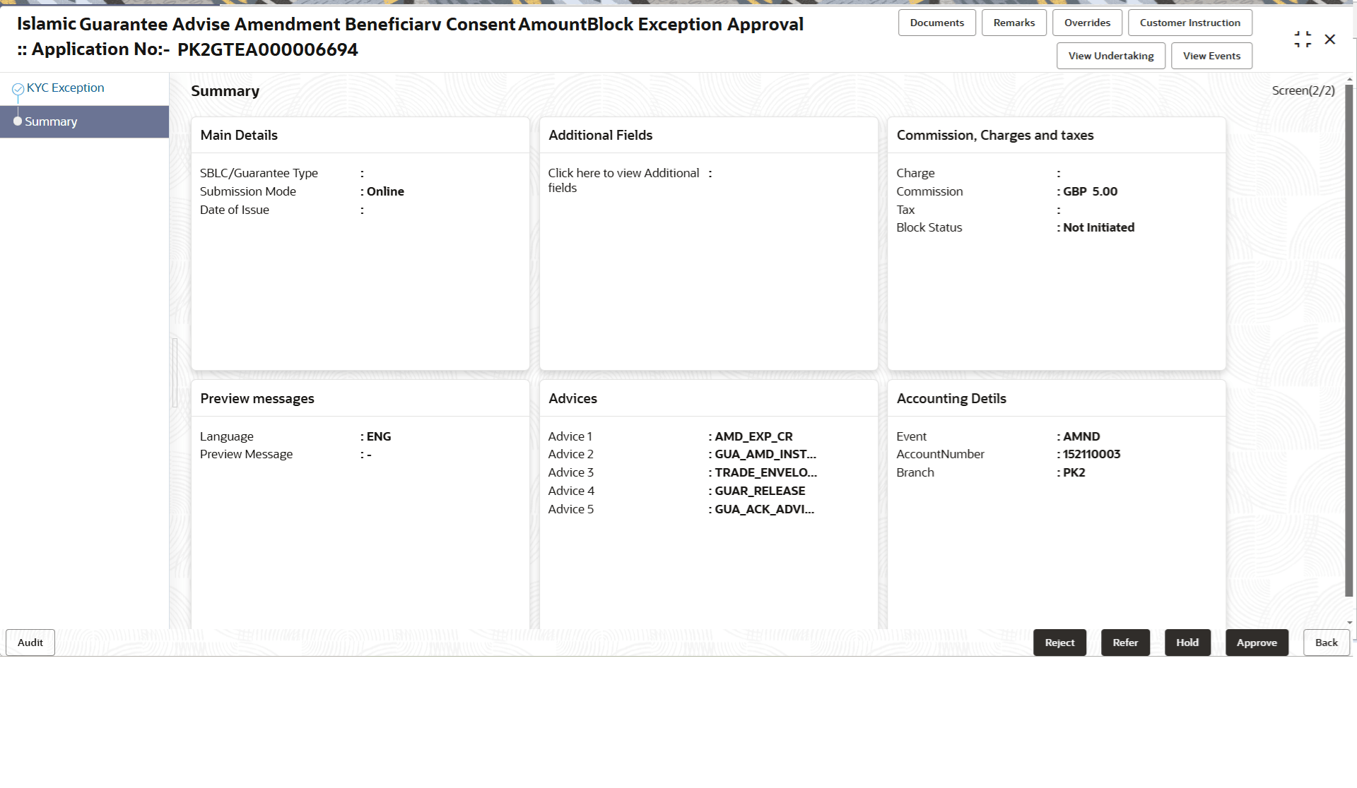
Task: Open Customer Instruction details
Action: point(1189,22)
